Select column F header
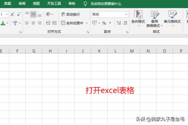Viewport: 188px width, 125px height. click(17, 51)
